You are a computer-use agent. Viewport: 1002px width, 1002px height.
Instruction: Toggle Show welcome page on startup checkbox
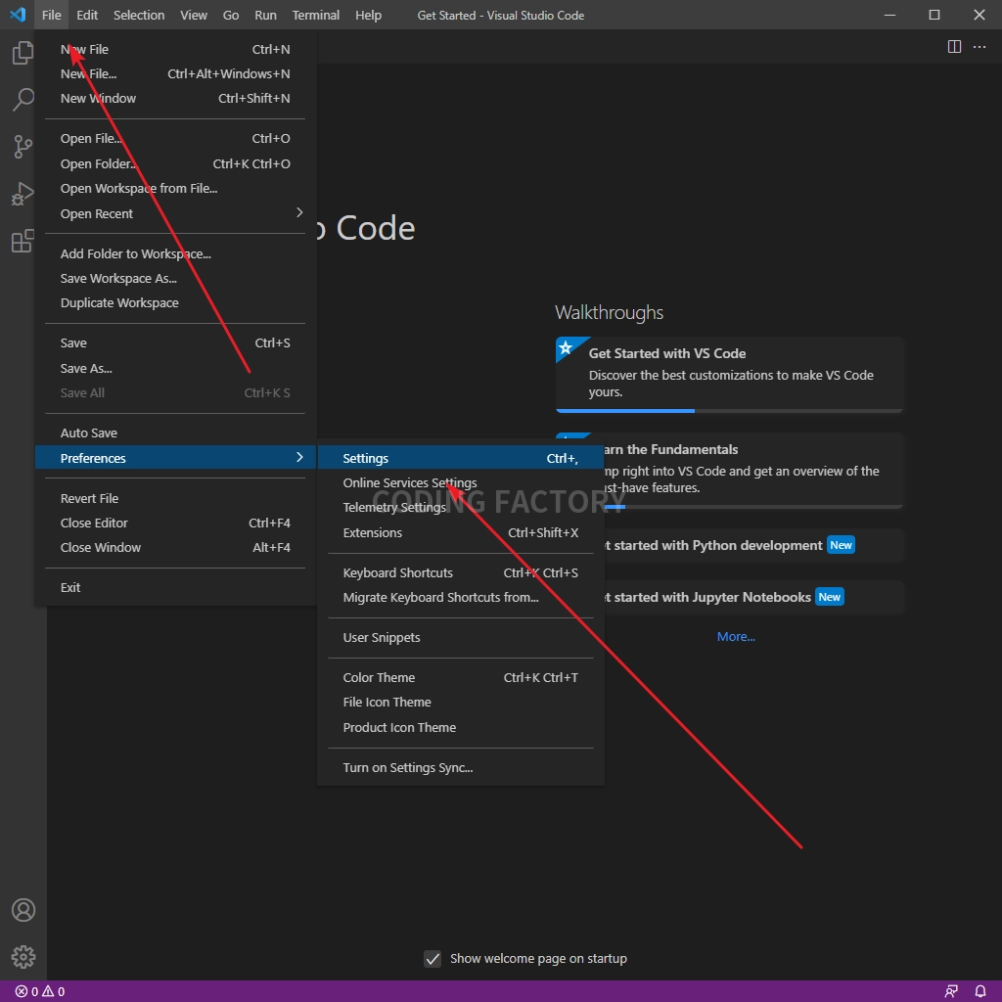433,959
